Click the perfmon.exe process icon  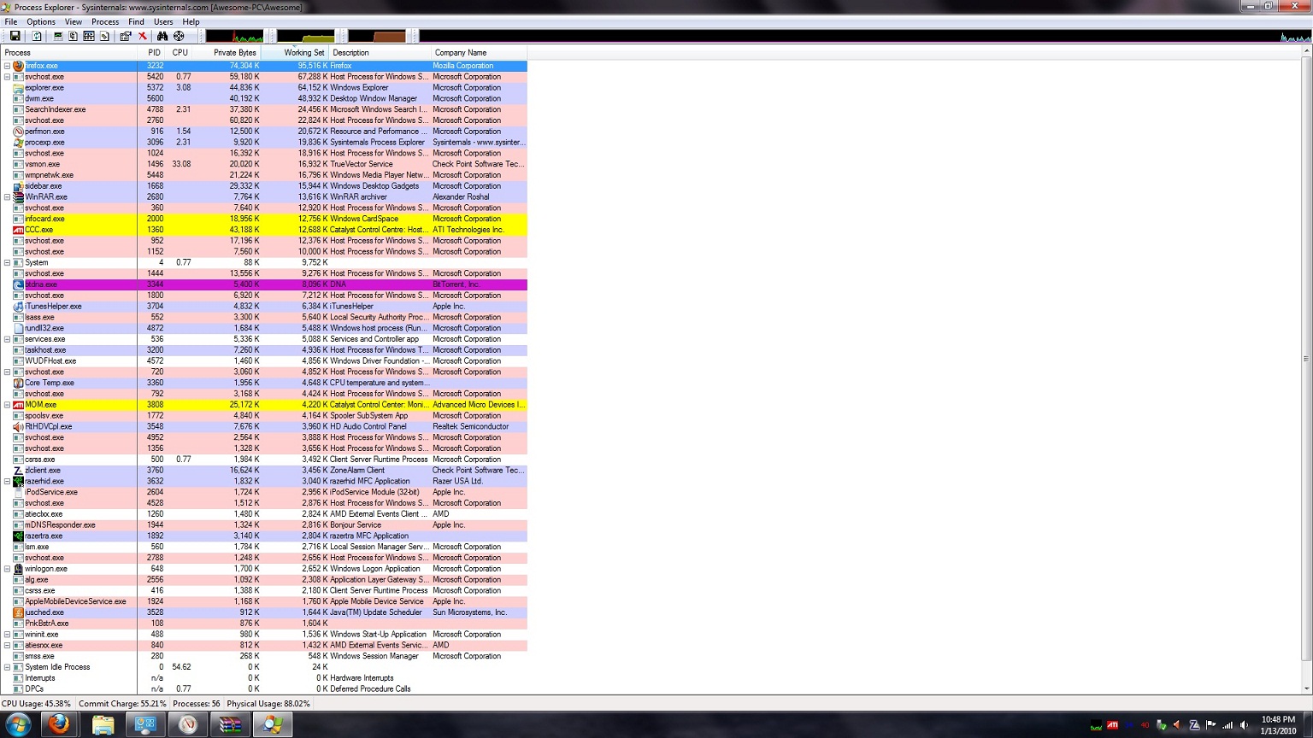18,132
